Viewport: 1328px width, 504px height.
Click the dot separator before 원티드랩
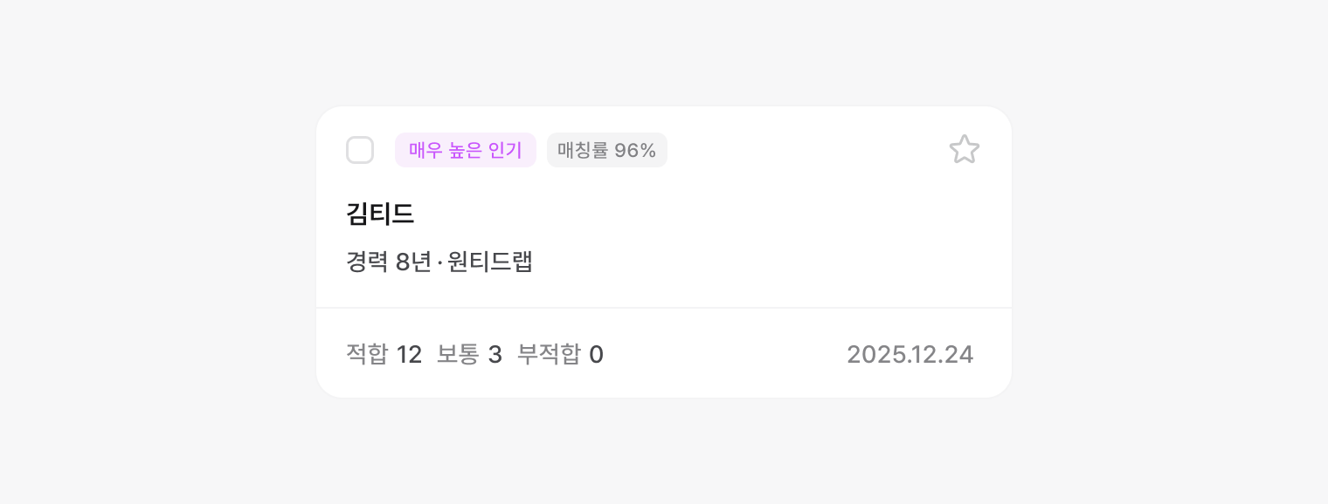click(439, 262)
